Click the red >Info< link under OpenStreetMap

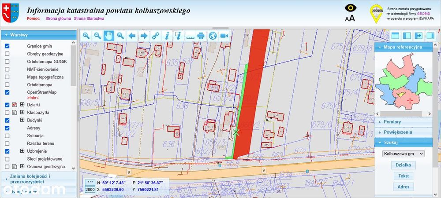[33, 98]
